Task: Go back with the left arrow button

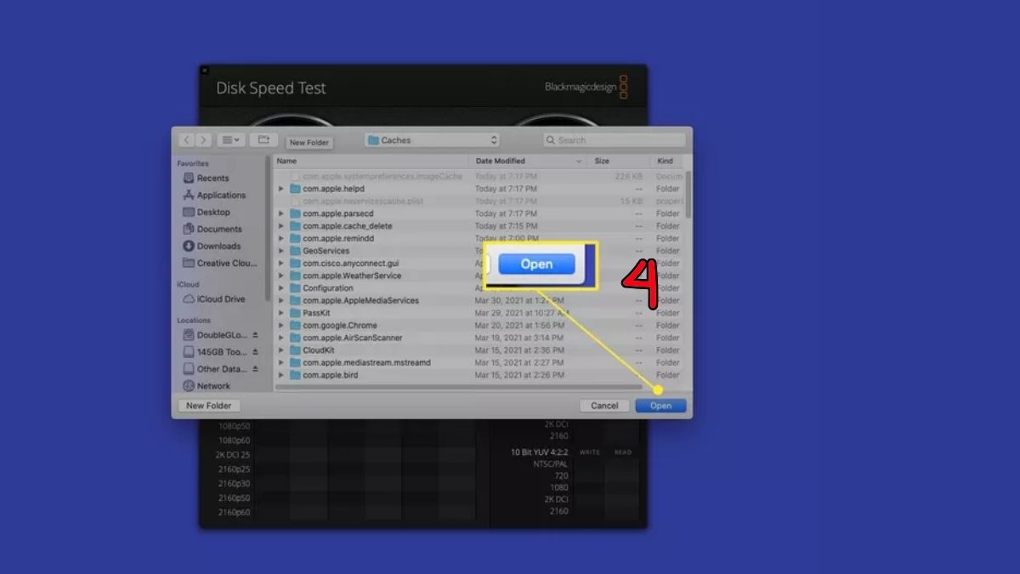Action: (186, 139)
